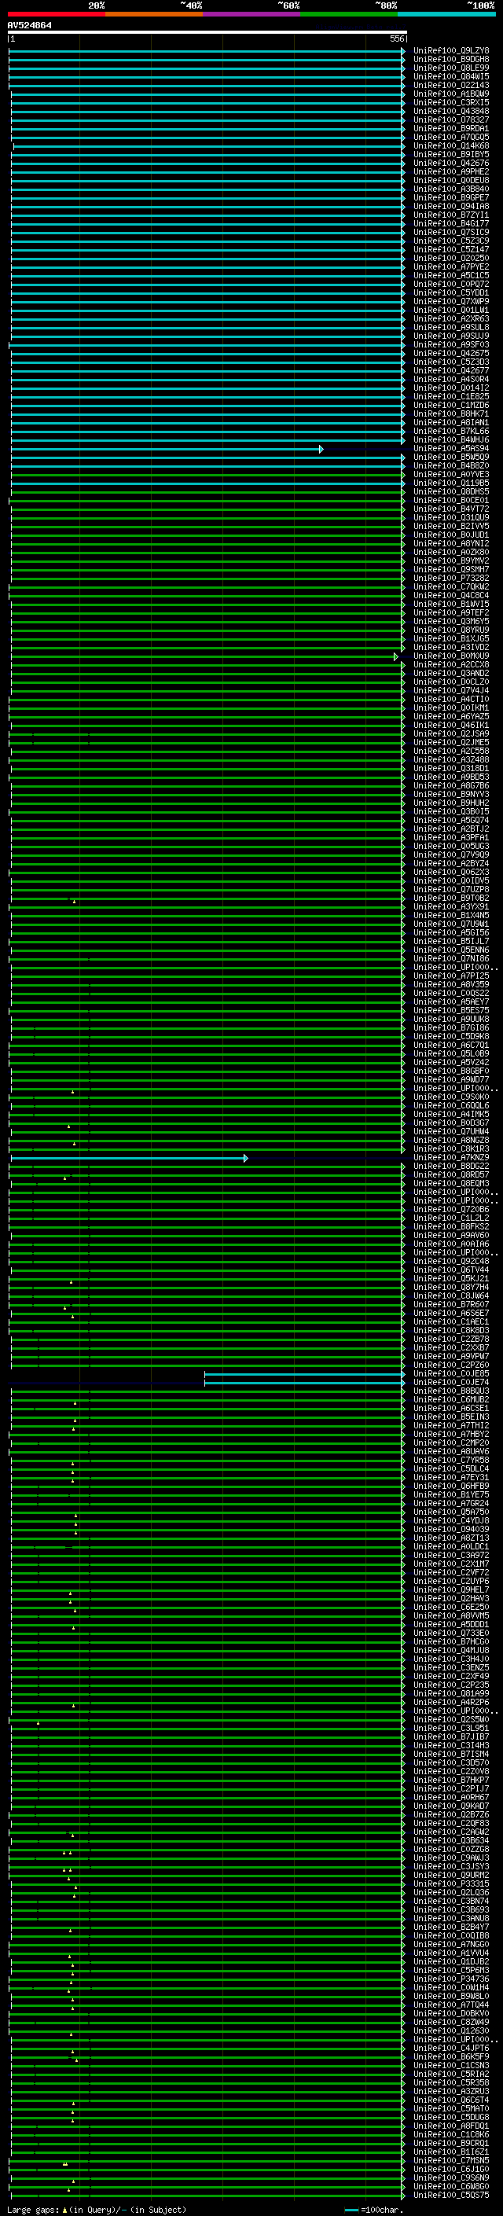Screen dimensions: 503x2216
Task: Click the cyan =100char scale bar
Action: pyautogui.click(x=351, y=2210)
